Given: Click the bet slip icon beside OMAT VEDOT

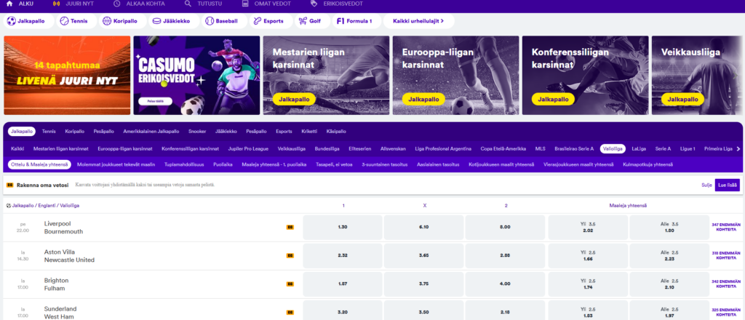Looking at the screenshot, I should coord(245,4).
